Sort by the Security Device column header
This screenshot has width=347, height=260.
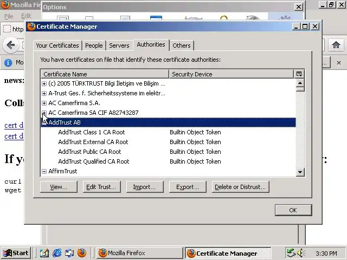coord(232,74)
